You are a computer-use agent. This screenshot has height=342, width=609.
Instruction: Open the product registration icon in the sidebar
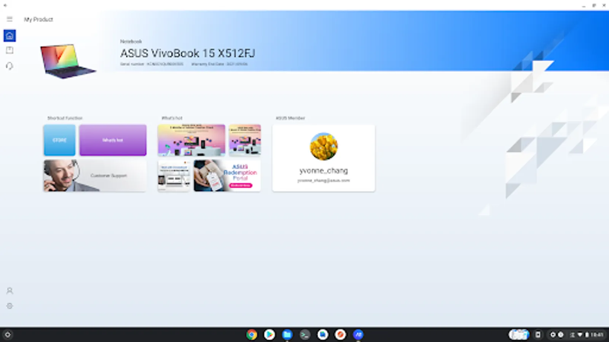[10, 50]
